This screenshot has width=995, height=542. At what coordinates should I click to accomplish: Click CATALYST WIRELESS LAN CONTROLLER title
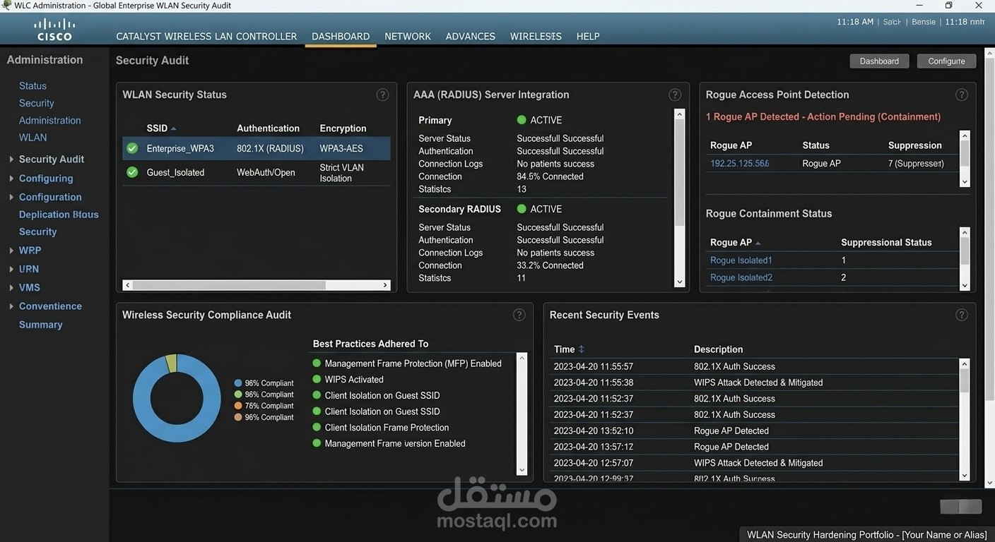(206, 37)
